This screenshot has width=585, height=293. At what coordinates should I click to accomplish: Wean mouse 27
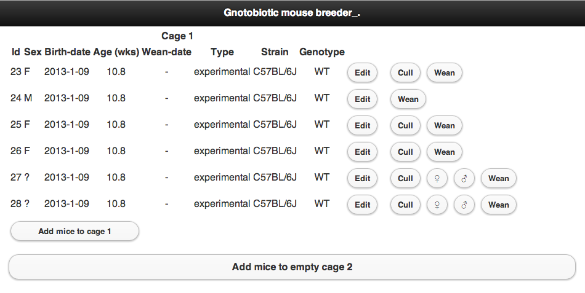coord(499,179)
